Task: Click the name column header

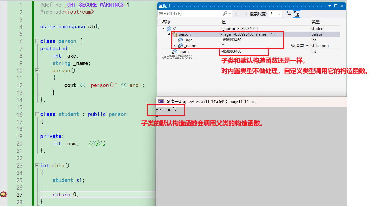Action: 166,22
